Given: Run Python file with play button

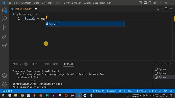Looking at the screenshot, I should [x=159, y=9].
